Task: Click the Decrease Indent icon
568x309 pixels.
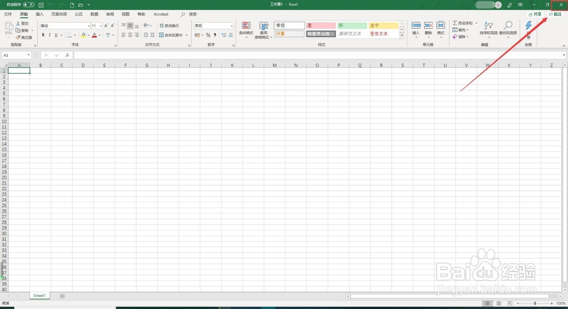Action: (145, 35)
